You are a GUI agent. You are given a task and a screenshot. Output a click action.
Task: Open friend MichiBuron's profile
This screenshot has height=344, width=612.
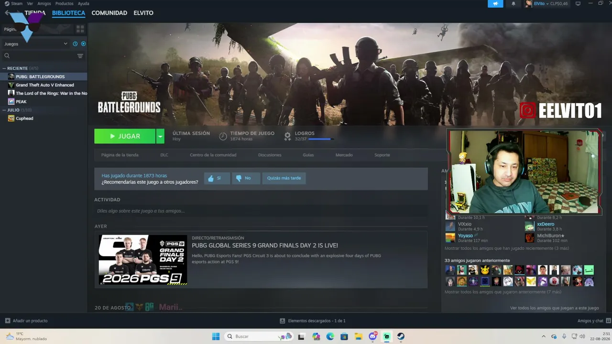pos(551,236)
